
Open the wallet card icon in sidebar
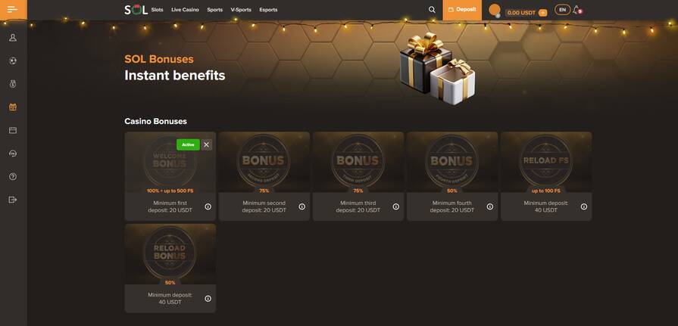(13, 130)
